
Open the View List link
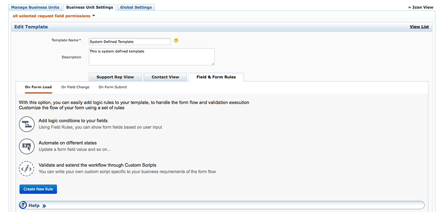coord(419,27)
